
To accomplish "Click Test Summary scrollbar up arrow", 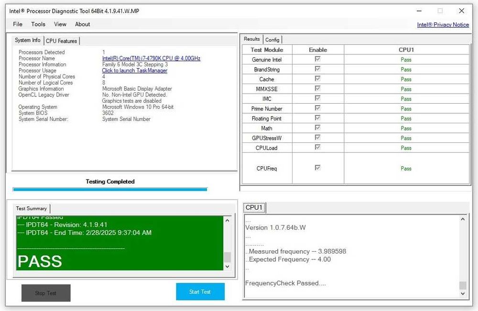I will tap(227, 220).
